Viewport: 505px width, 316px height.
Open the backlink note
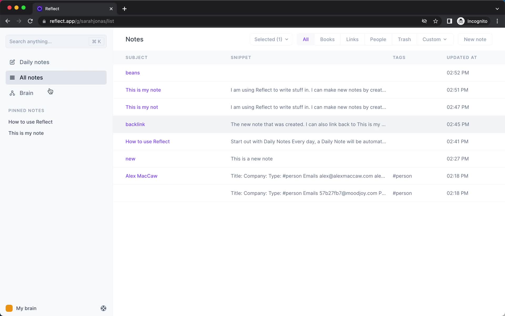pyautogui.click(x=135, y=124)
